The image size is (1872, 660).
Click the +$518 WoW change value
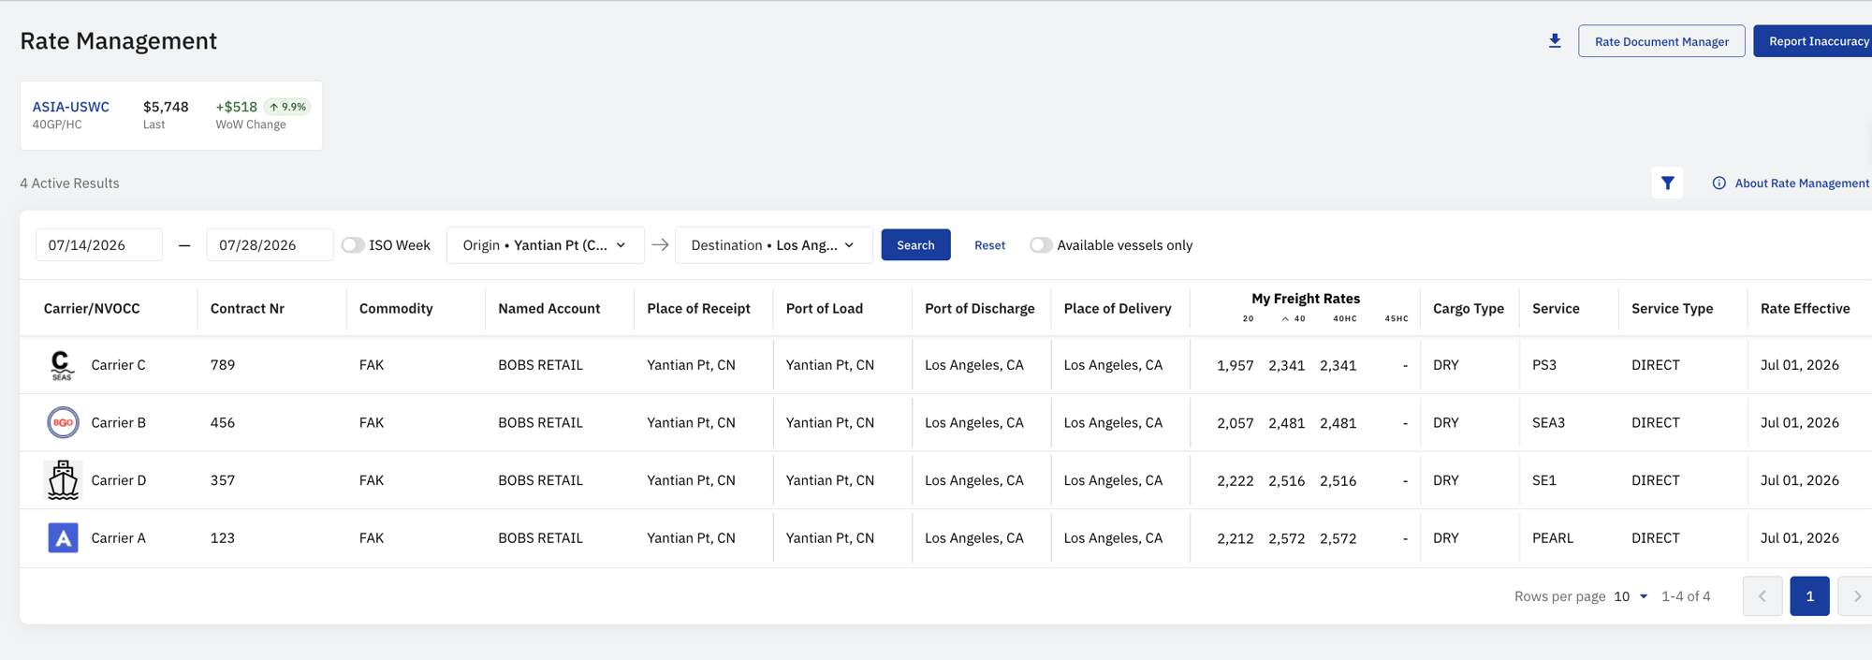click(x=236, y=107)
